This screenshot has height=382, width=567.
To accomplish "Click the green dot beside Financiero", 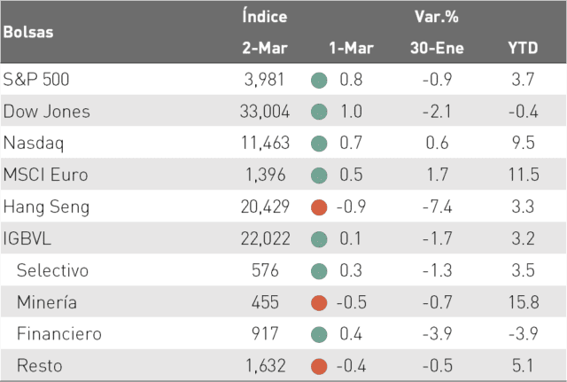I will tap(319, 335).
